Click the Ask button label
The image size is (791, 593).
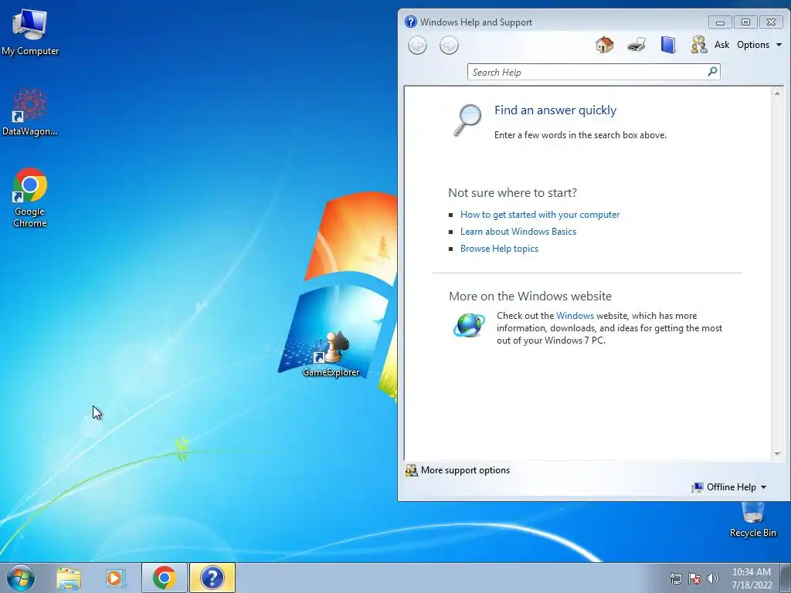click(721, 45)
